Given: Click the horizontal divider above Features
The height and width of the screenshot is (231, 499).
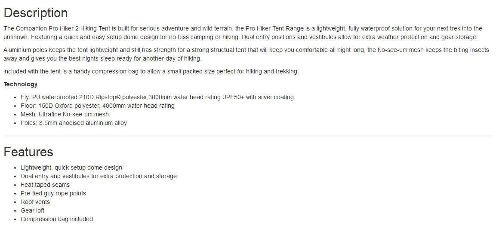Looking at the screenshot, I should click(x=249, y=136).
